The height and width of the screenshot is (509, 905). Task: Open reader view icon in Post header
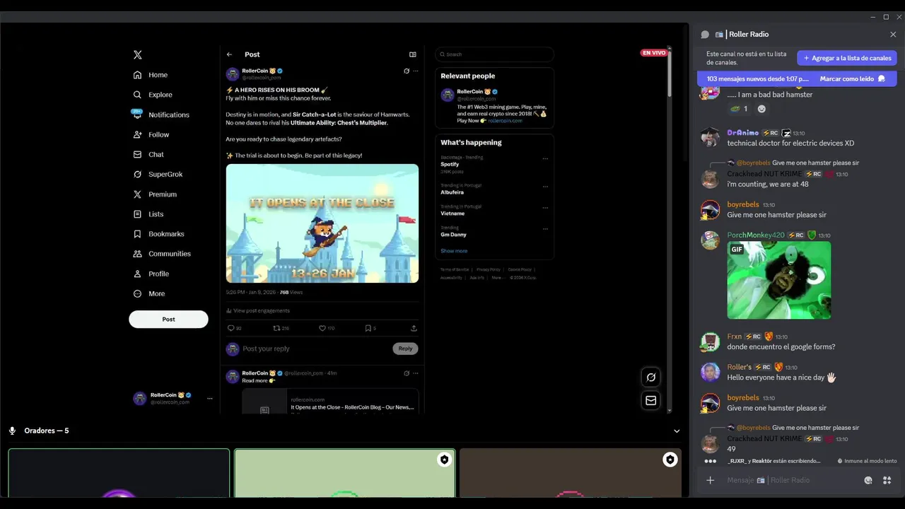pos(413,54)
